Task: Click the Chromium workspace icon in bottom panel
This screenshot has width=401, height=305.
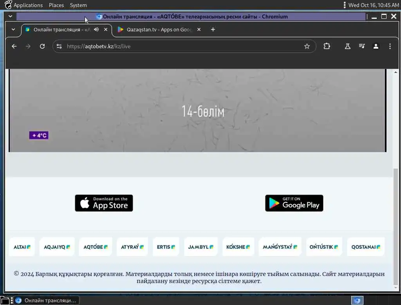Action: click(x=357, y=300)
